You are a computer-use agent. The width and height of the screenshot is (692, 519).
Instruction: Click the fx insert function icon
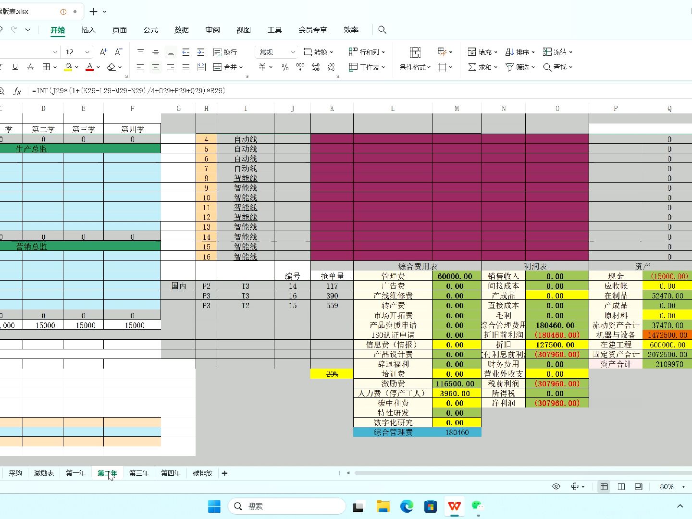tap(17, 91)
